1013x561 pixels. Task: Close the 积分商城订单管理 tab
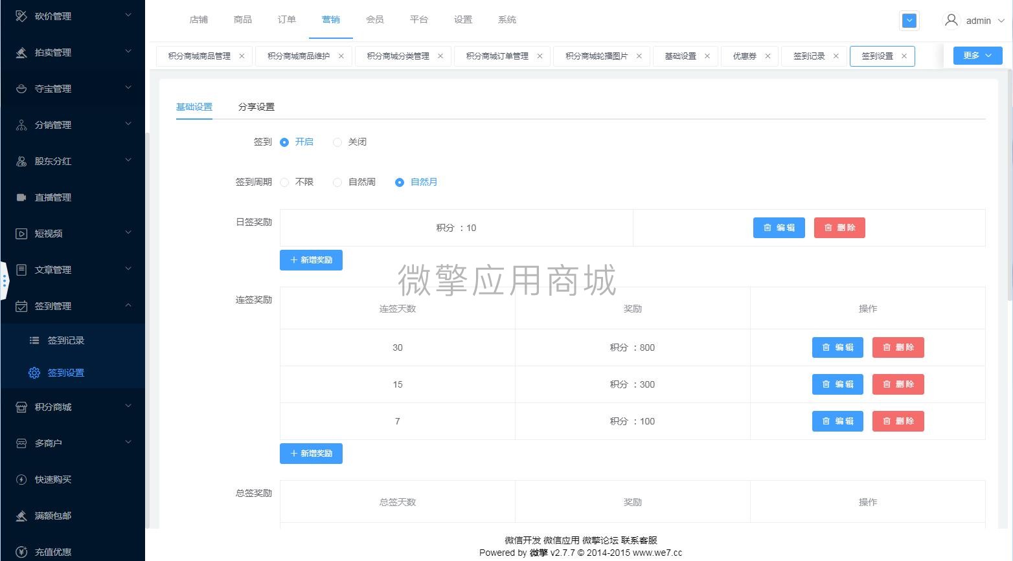(540, 56)
